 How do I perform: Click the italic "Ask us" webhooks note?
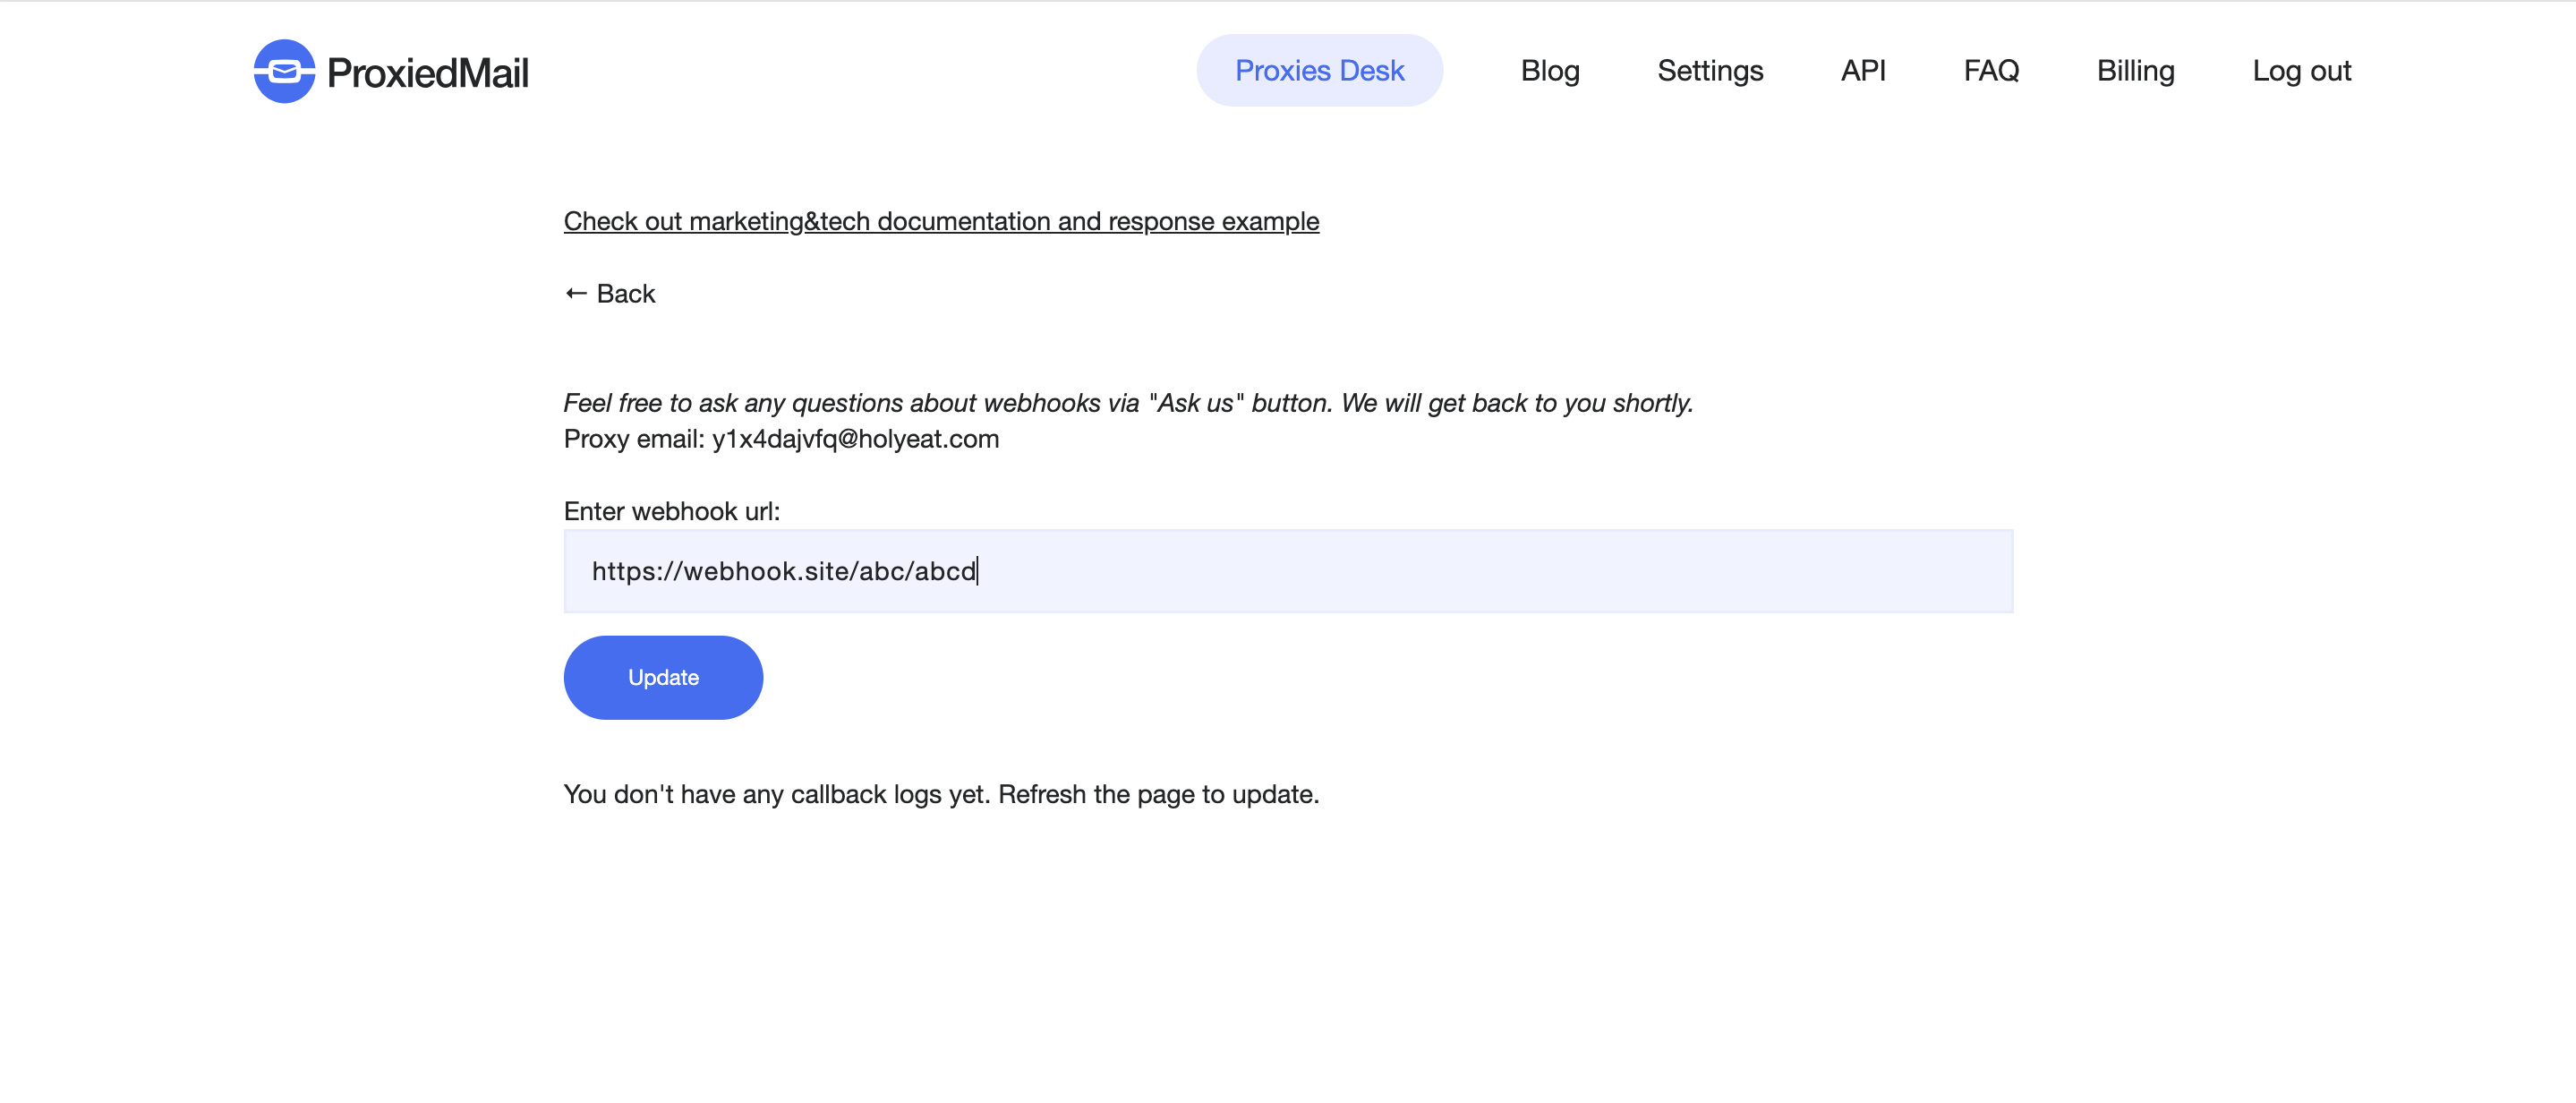[1127, 403]
